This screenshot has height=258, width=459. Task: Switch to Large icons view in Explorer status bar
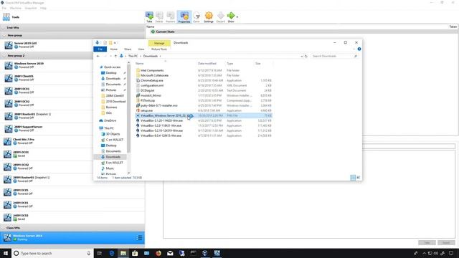tap(359, 178)
